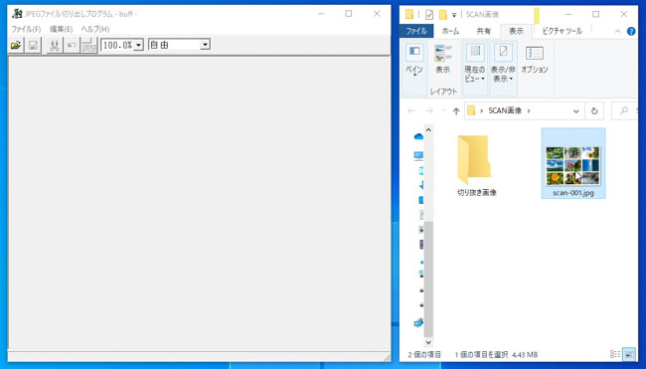
Task: Switch to details list view icon
Action: (x=615, y=354)
